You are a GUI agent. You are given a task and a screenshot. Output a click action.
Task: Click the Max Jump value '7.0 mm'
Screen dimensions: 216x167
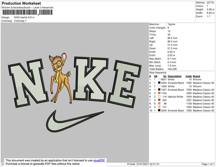pos(172,66)
